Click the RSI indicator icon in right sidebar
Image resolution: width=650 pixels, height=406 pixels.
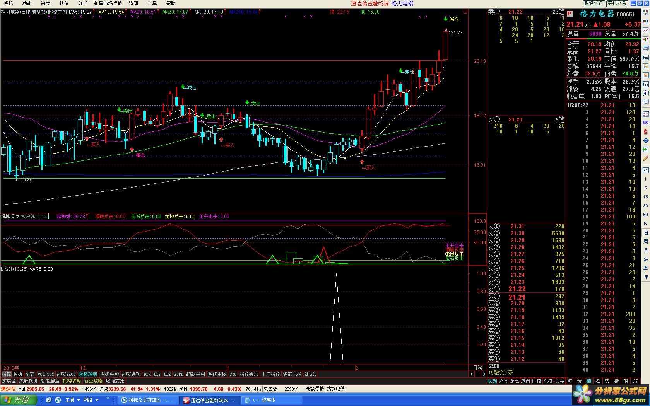[x=646, y=122]
